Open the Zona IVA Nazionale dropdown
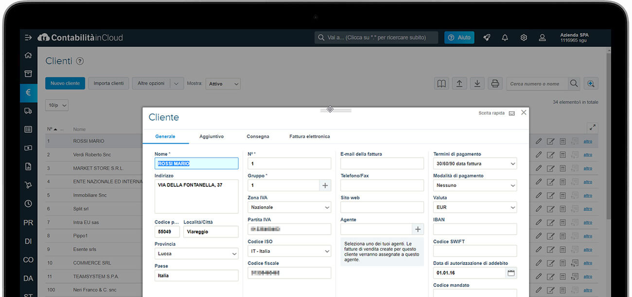 tap(289, 207)
